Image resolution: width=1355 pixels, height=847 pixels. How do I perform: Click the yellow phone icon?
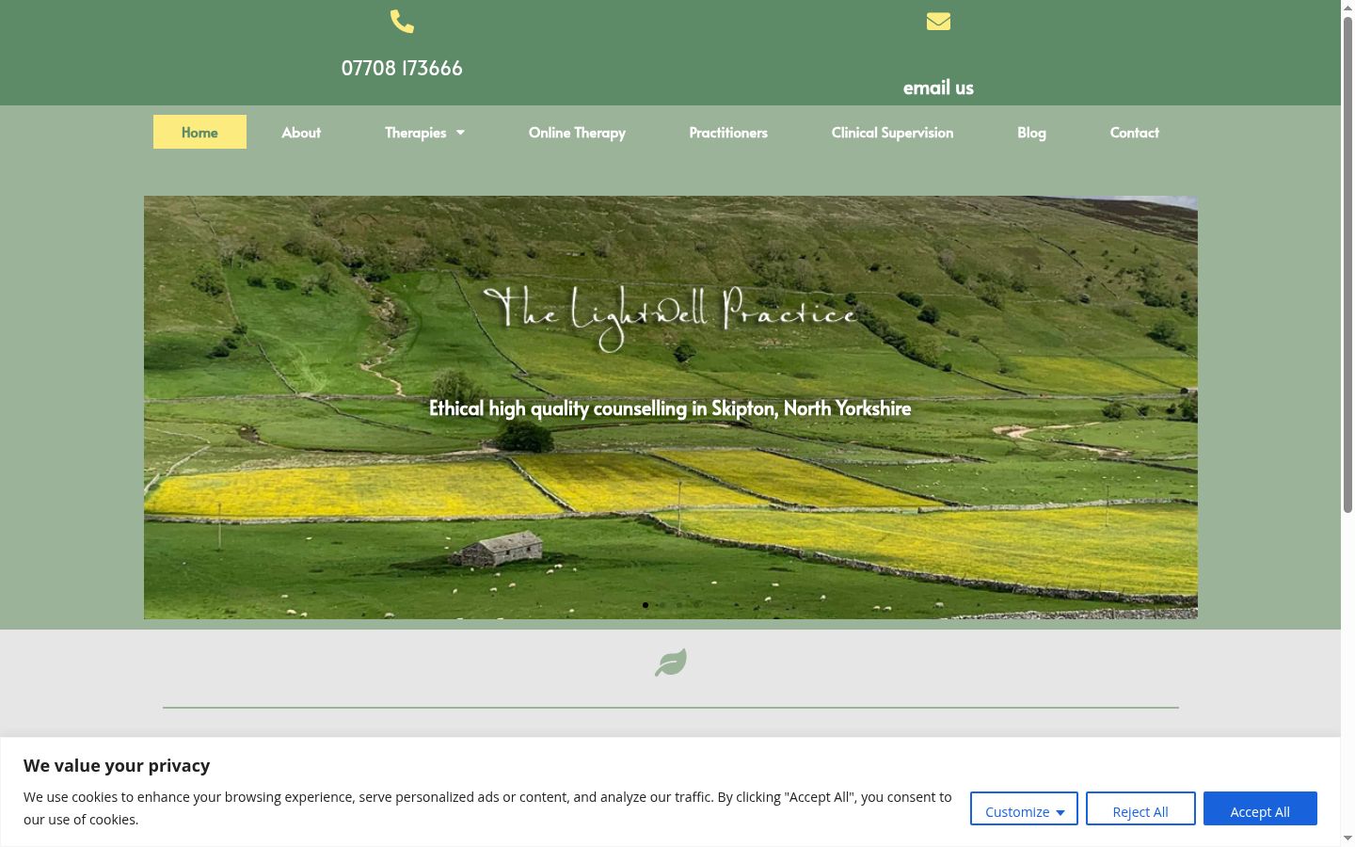(x=402, y=22)
